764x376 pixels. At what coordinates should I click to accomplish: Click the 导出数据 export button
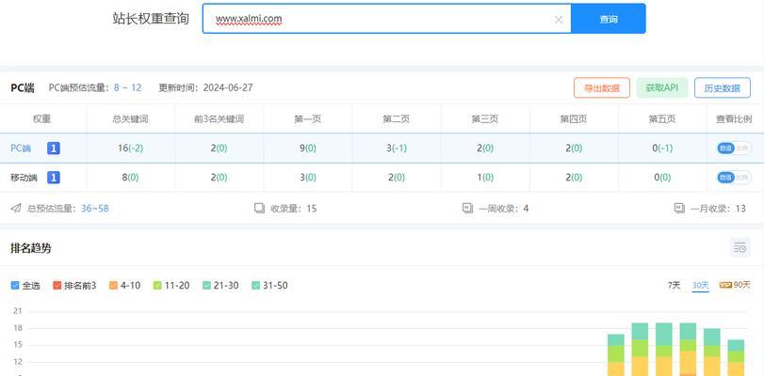coord(602,88)
